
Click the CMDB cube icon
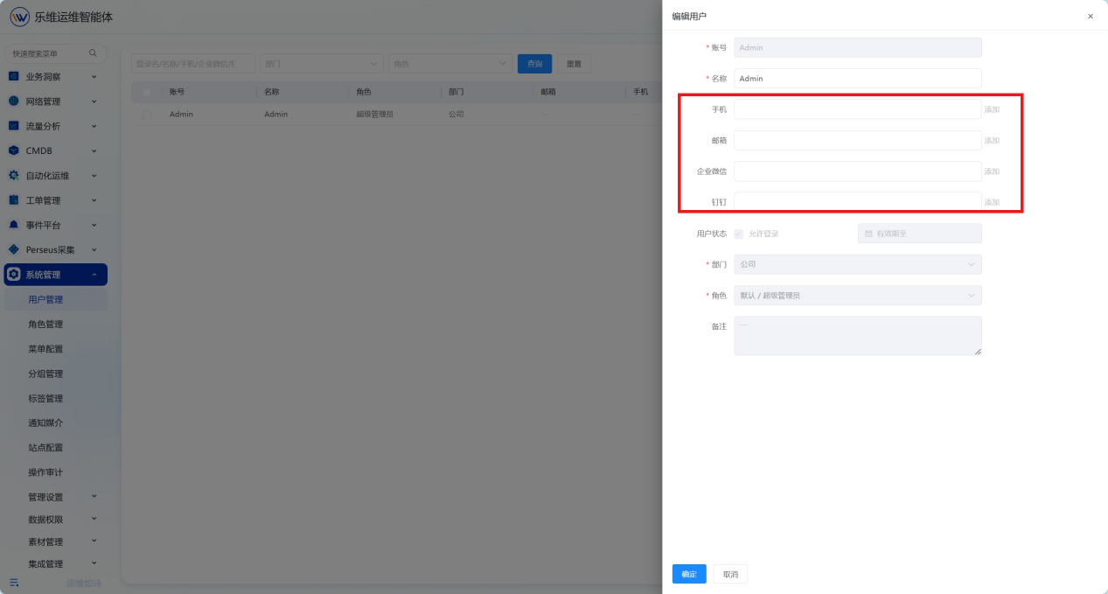click(14, 150)
